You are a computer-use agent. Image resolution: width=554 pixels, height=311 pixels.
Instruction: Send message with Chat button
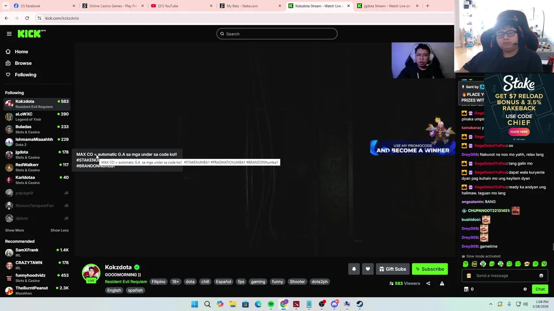click(540, 289)
